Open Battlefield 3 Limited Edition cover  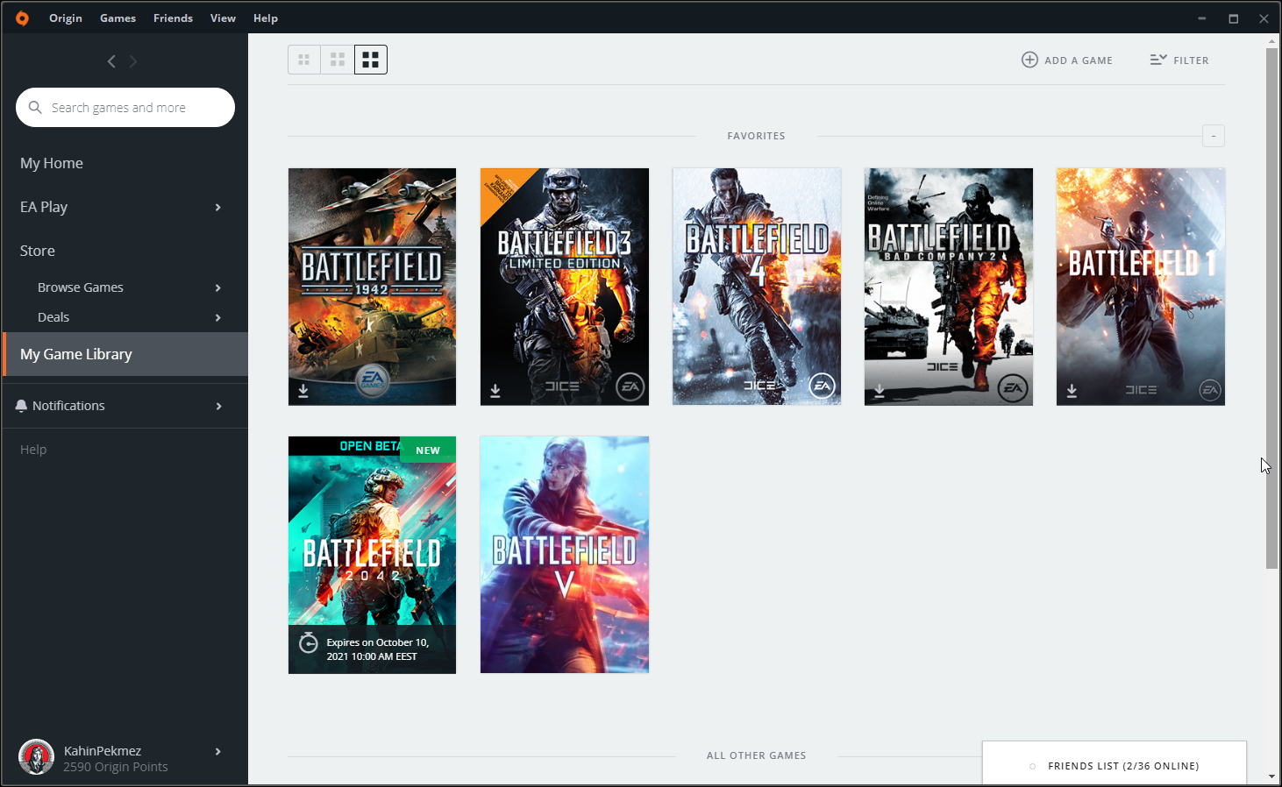pos(565,287)
